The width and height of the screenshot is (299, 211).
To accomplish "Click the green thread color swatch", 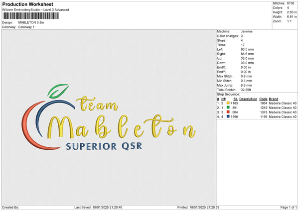I will pos(228,107).
